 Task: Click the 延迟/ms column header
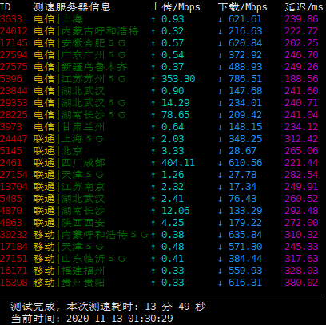click(304, 7)
